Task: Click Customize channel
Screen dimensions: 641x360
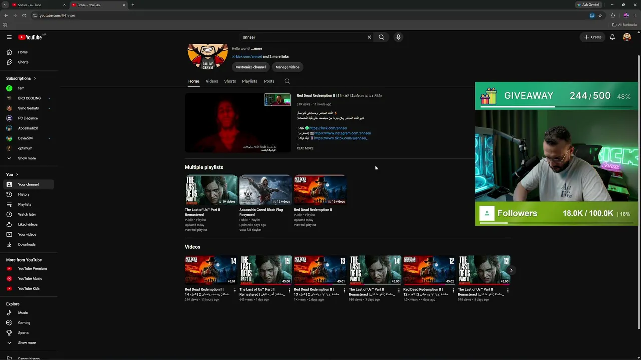Action: click(251, 67)
